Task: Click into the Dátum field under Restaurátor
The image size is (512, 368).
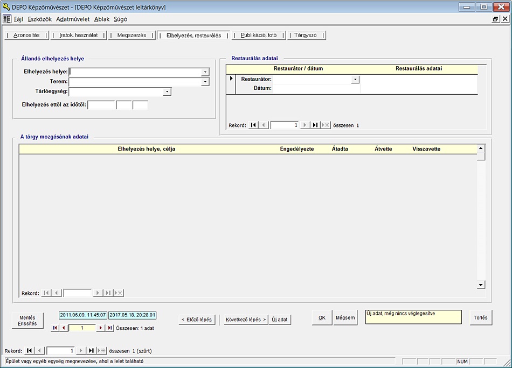Action: click(x=316, y=89)
